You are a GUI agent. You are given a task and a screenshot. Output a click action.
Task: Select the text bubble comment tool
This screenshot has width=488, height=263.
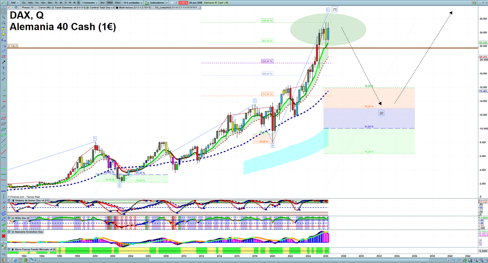pos(4,73)
